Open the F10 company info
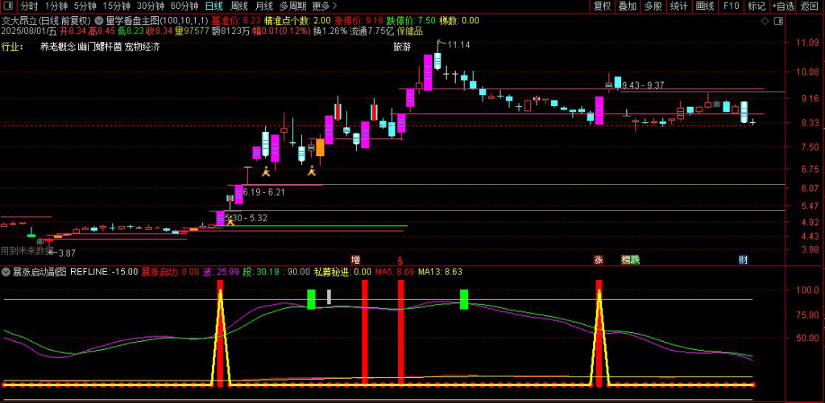Viewport: 825px width, 403px height. click(x=731, y=6)
